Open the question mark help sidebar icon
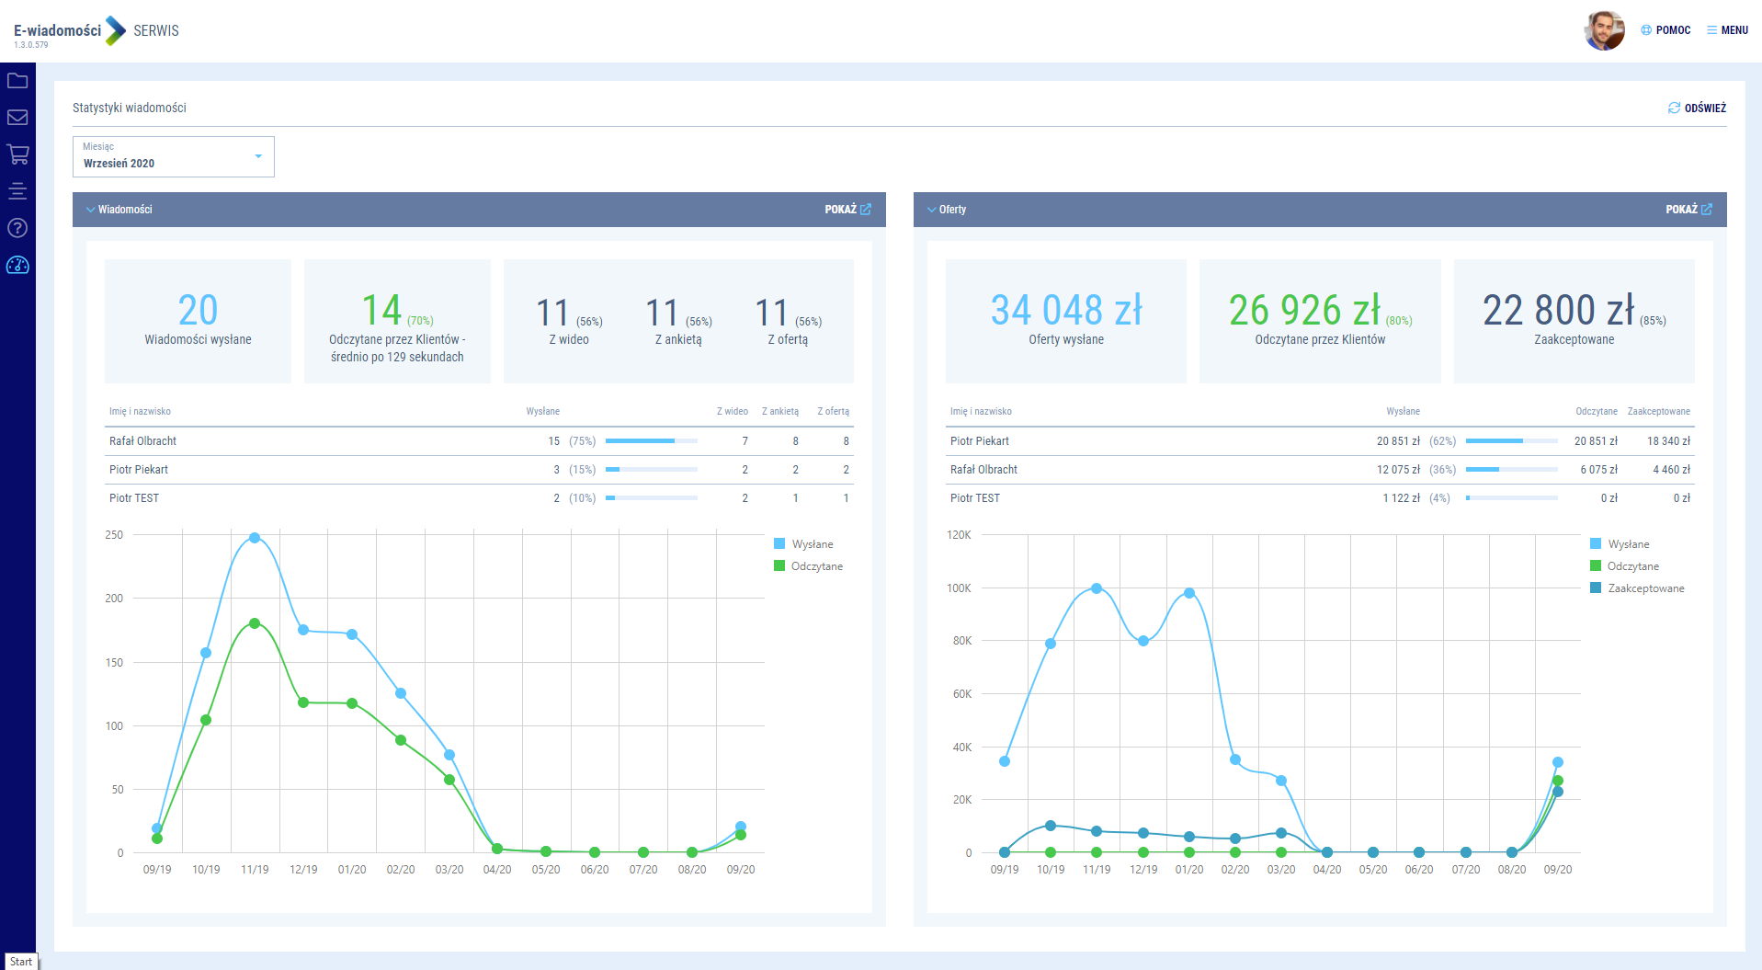Screen dimensions: 1762x970 pyautogui.click(x=17, y=228)
